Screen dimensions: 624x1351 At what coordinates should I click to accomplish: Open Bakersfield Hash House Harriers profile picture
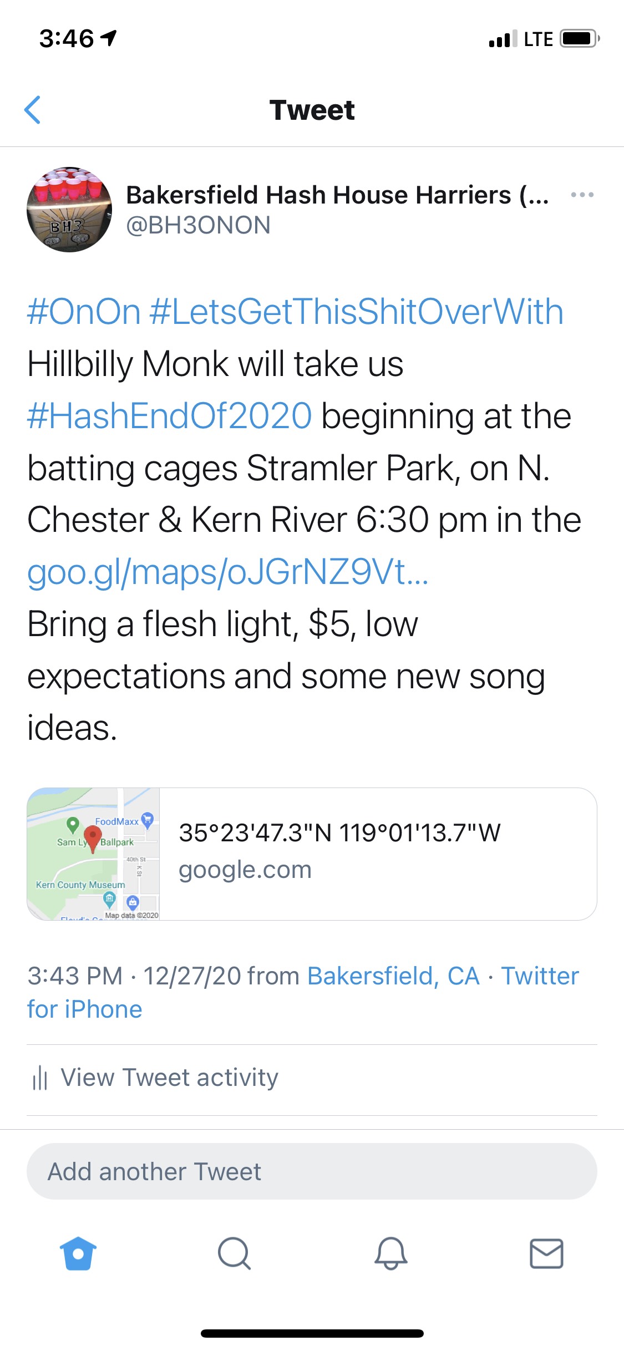pos(69,210)
